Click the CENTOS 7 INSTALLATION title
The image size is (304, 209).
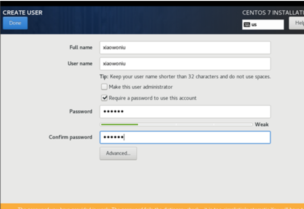(x=273, y=13)
